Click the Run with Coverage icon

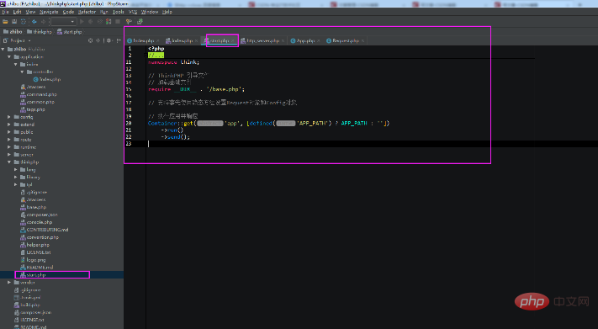100,22
